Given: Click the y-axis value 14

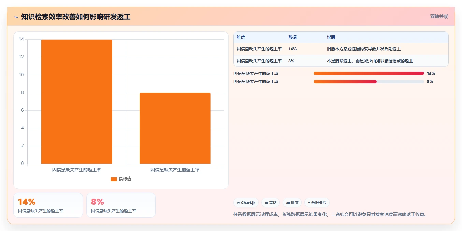Looking at the screenshot, I should 21,39.
